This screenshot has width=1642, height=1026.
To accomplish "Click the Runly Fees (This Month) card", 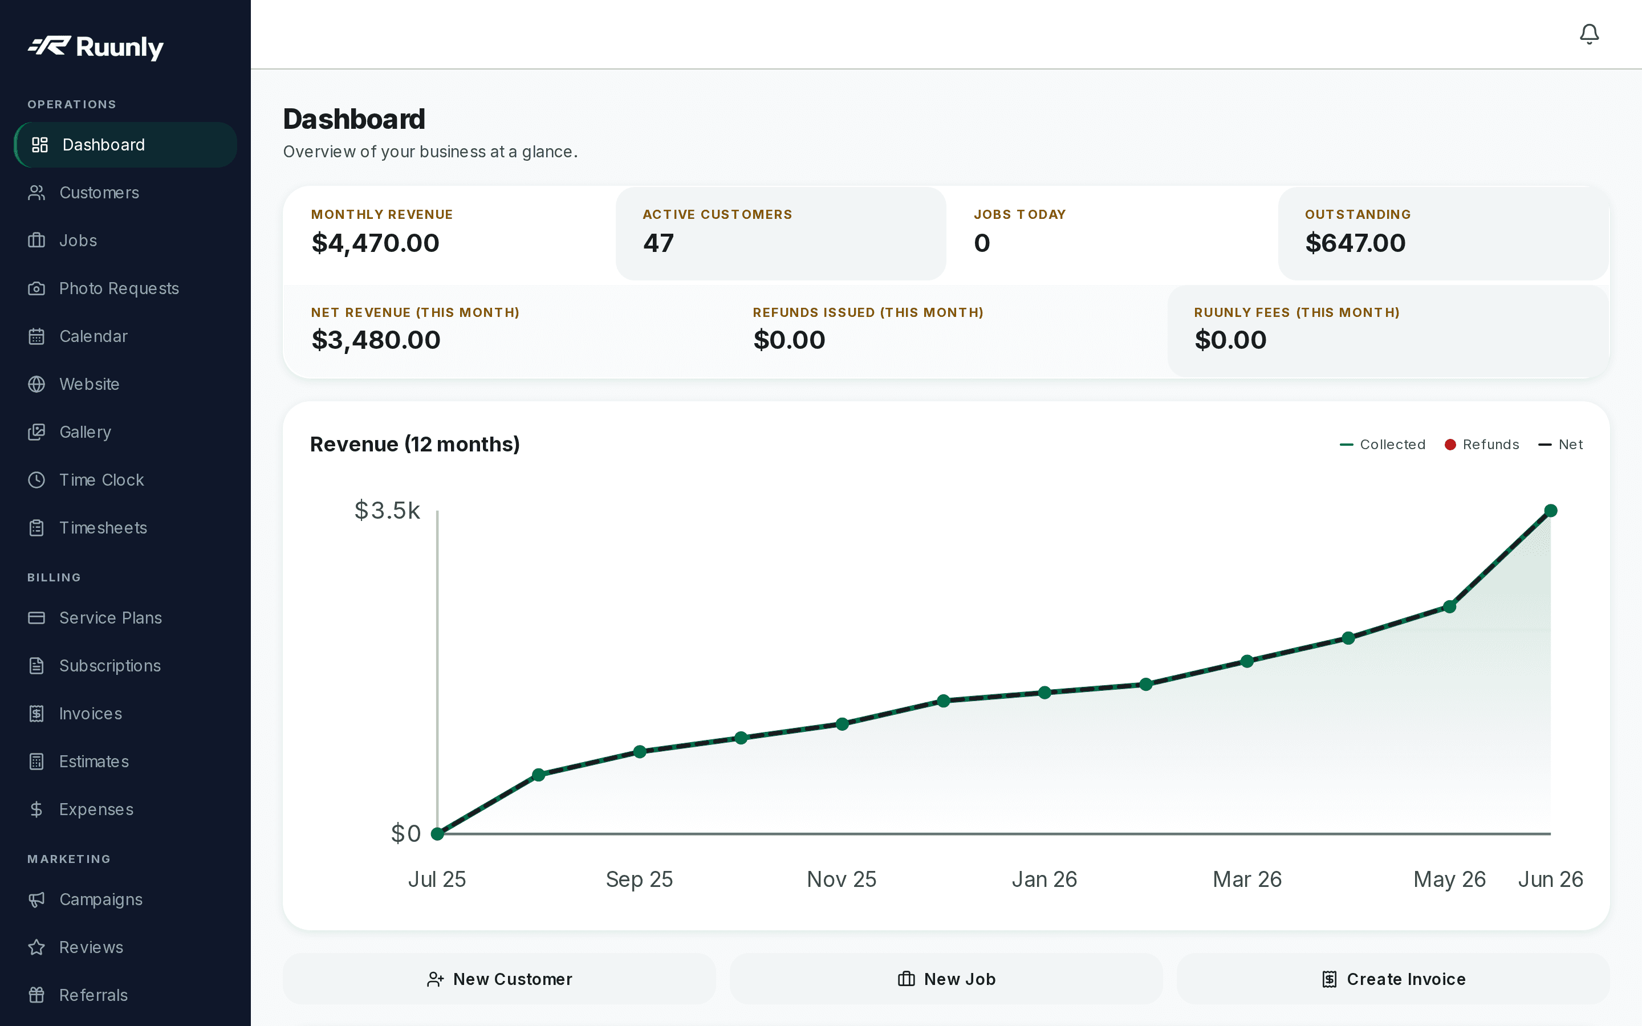I will point(1388,331).
